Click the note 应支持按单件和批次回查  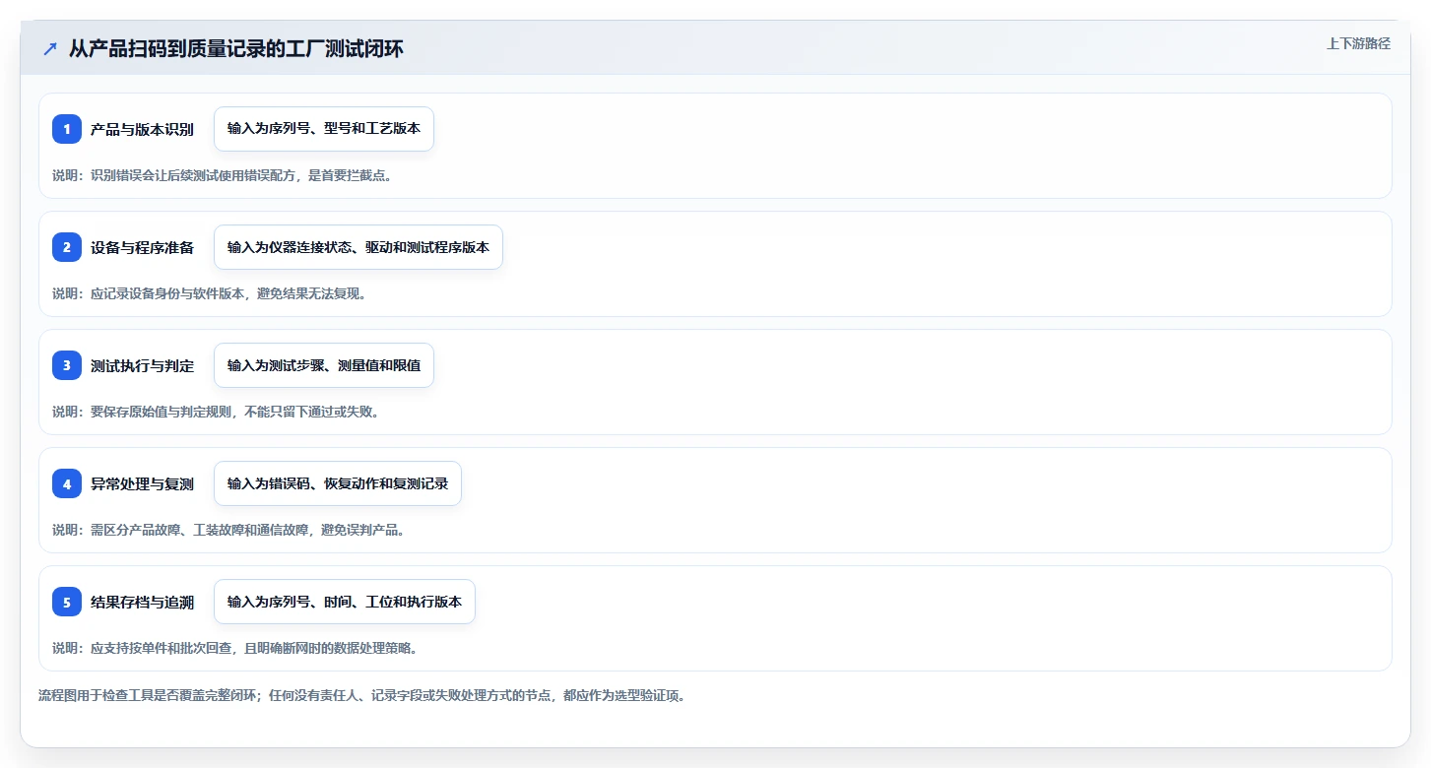234,648
